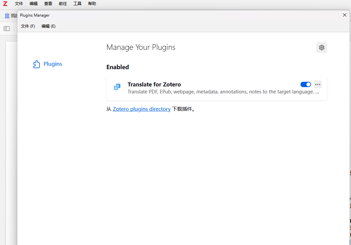Image resolution: width=351 pixels, height=245 pixels.
Task: Open the Zotero 工具 menu
Action: [77, 4]
